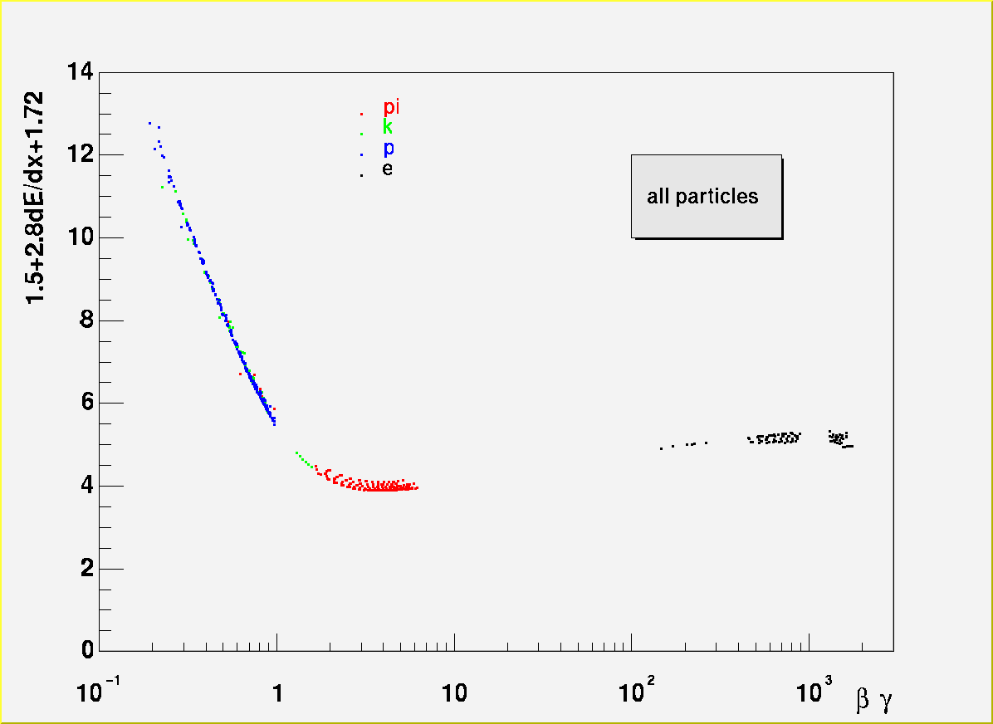Click the "all particles" title box

(706, 197)
